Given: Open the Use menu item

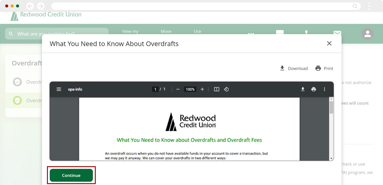Looking at the screenshot, I should point(197,31).
